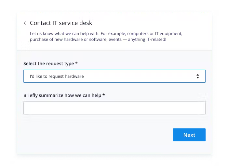Click the up arrow in the request selector
The height and width of the screenshot is (166, 229).
click(197, 75)
